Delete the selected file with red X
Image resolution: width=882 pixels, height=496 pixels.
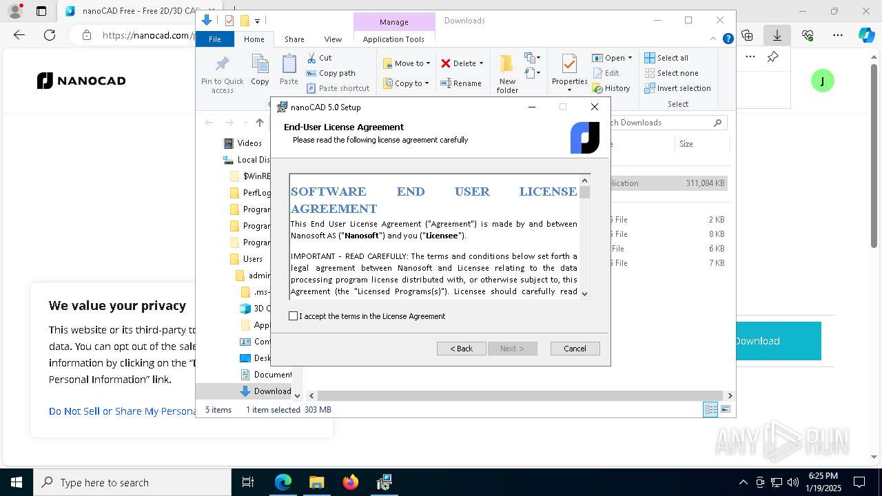click(x=446, y=63)
